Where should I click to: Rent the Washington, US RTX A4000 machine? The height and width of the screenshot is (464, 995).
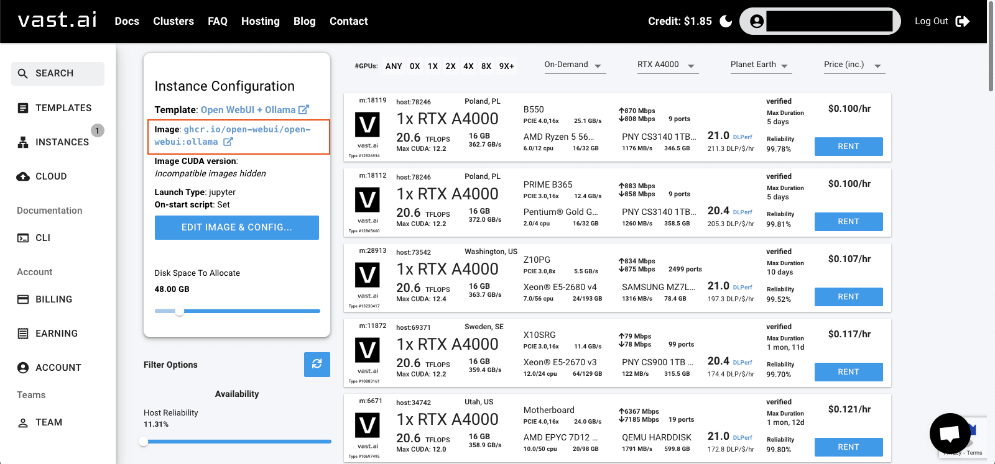pos(848,297)
